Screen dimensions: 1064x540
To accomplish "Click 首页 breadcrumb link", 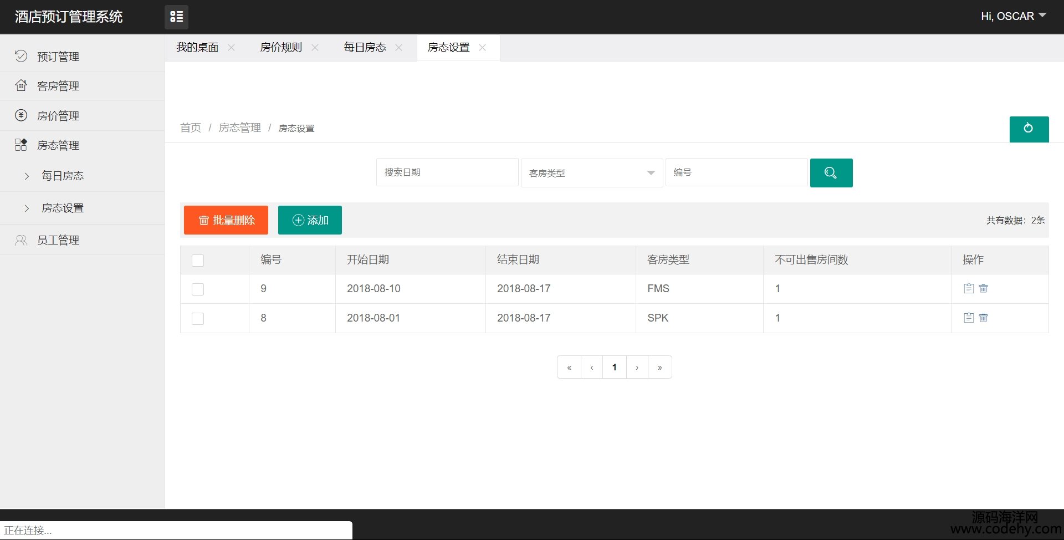I will [191, 128].
